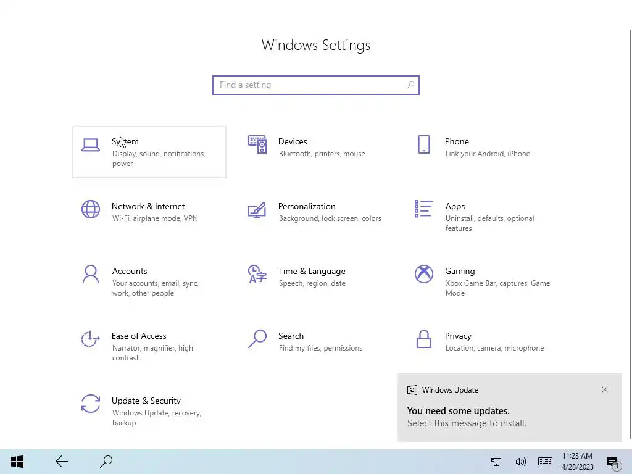
Task: Open the Apps label
Action: point(455,206)
